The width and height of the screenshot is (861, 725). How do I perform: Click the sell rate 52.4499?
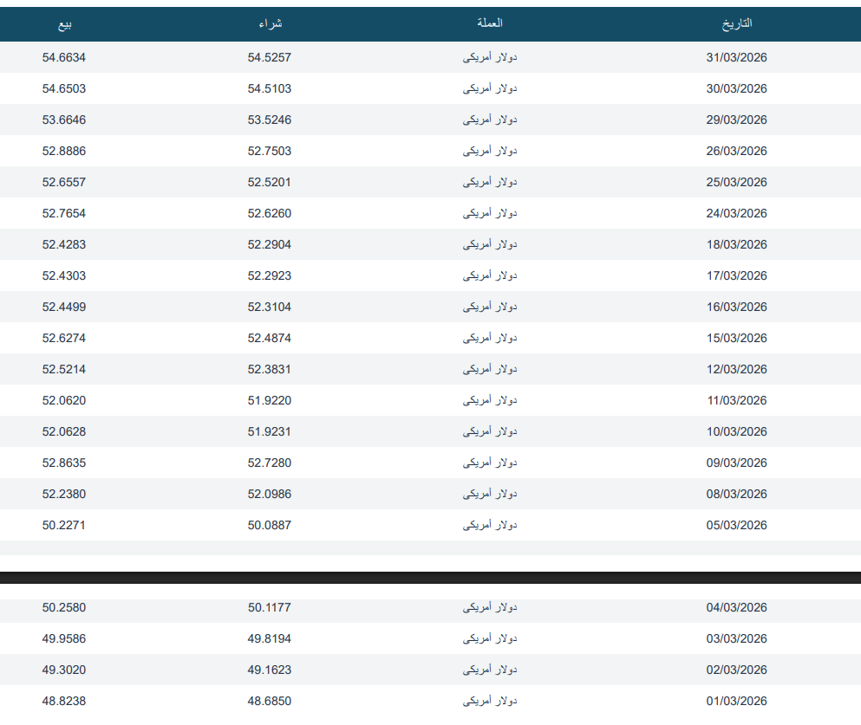pos(64,307)
